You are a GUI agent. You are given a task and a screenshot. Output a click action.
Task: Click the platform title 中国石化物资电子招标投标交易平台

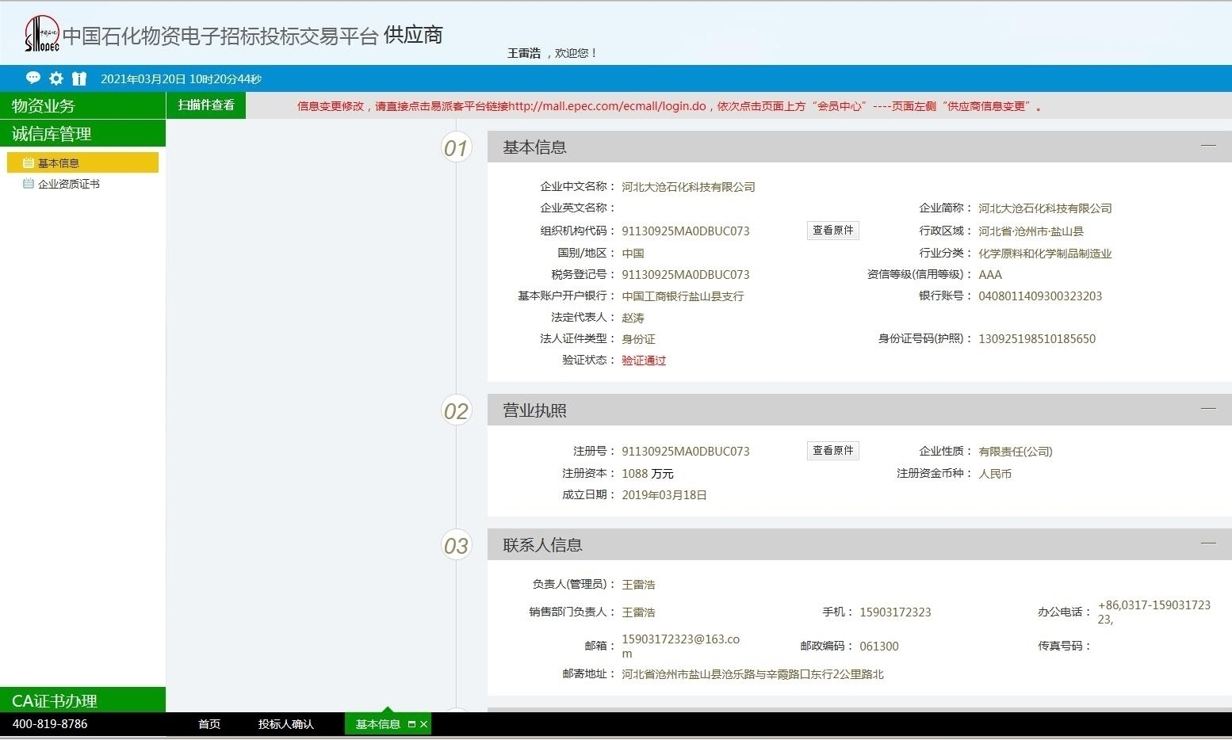click(220, 36)
